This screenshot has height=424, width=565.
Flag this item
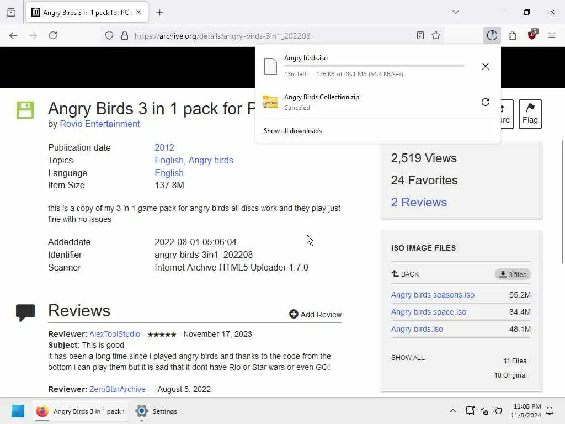(530, 114)
